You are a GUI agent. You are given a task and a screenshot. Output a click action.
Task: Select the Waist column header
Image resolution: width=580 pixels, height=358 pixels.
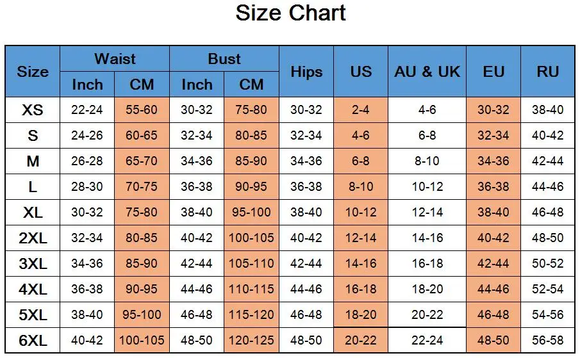tap(115, 59)
